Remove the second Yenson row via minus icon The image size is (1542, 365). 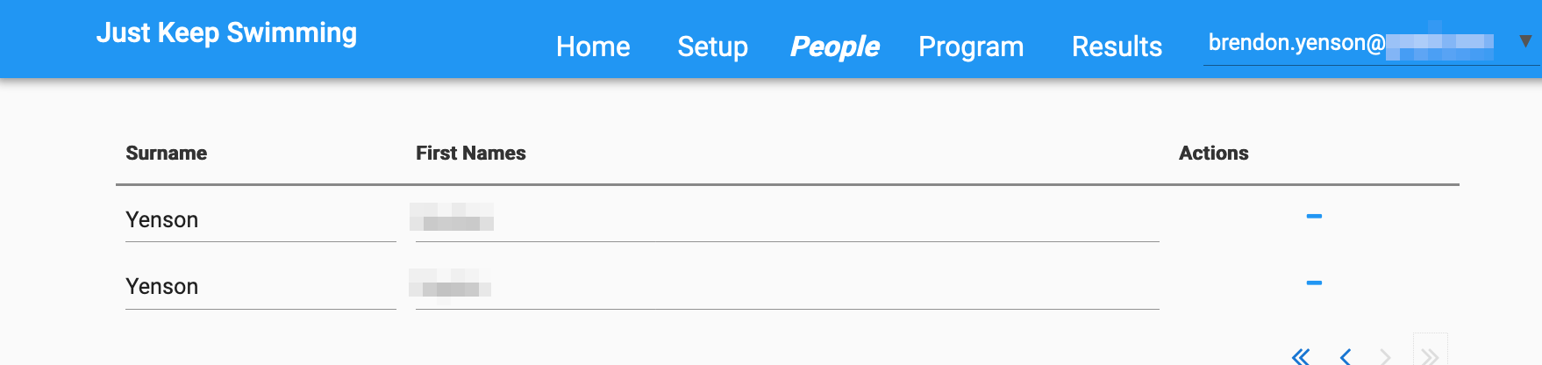(x=1313, y=283)
